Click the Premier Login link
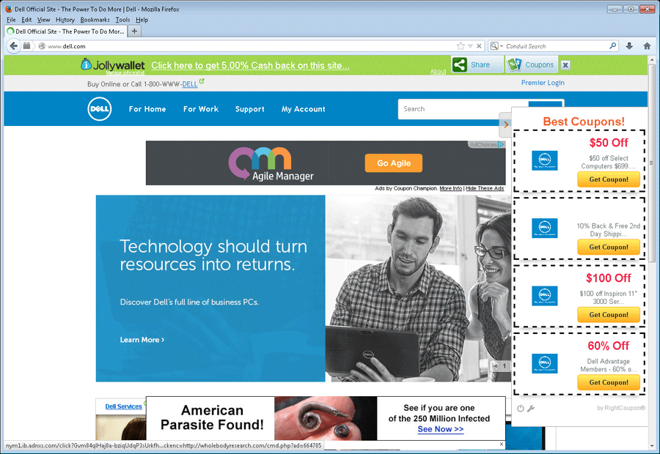The image size is (660, 454). tap(543, 83)
